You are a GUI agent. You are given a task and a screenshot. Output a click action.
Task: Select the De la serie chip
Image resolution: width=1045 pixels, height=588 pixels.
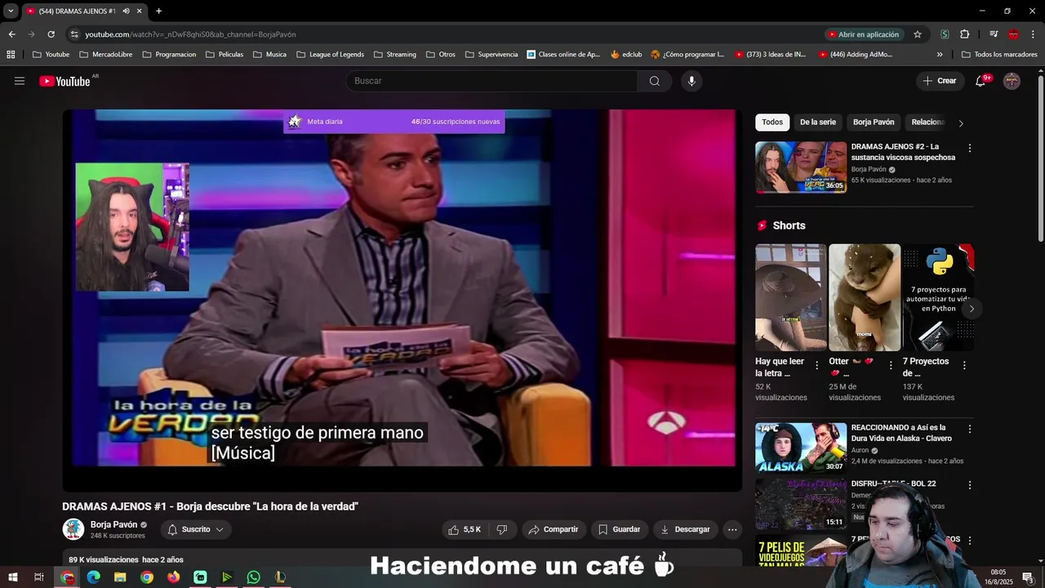pos(818,122)
